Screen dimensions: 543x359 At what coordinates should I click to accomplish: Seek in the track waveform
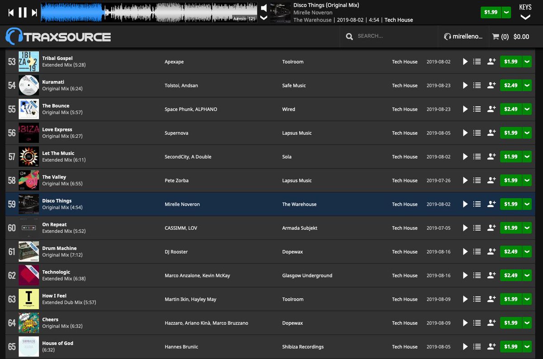149,12
